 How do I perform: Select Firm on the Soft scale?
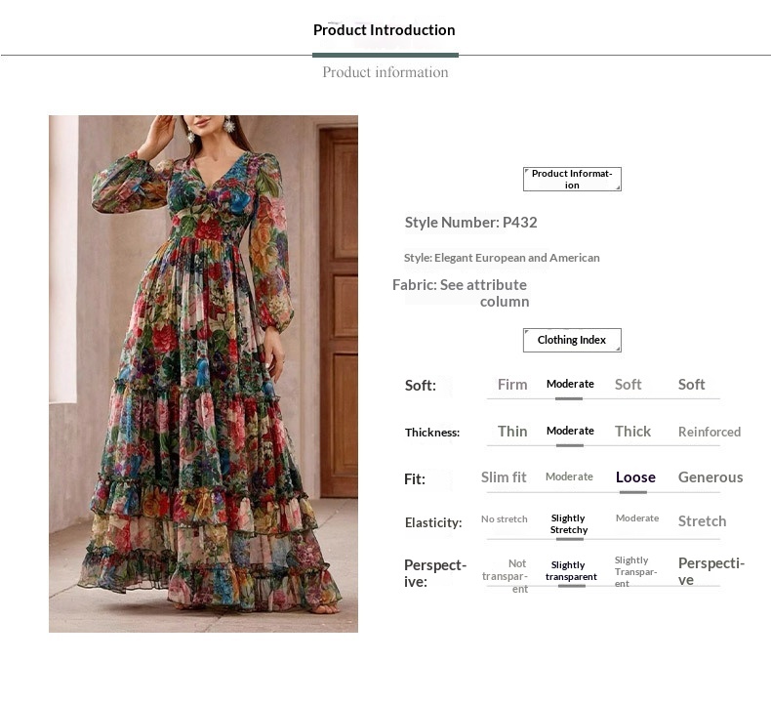pyautogui.click(x=512, y=385)
